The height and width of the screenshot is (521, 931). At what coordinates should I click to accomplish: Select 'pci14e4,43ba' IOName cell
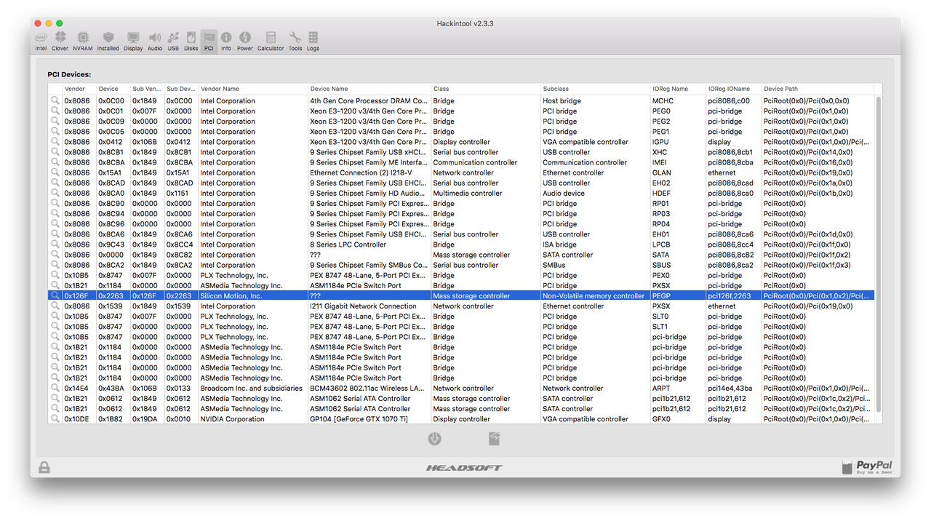[x=730, y=389]
